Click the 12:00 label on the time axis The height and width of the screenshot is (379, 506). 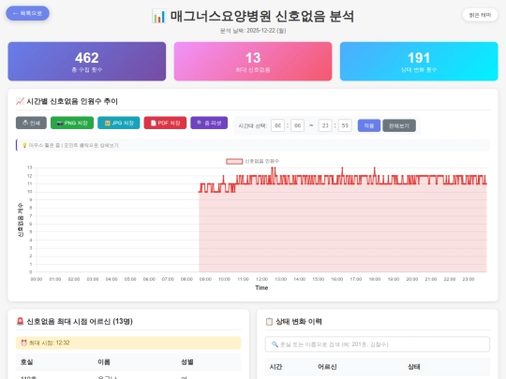(261, 279)
